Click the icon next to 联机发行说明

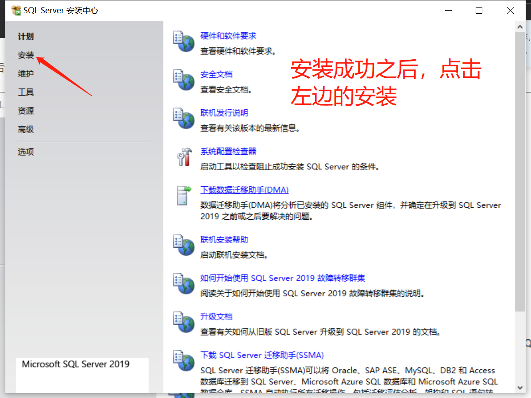pos(184,119)
